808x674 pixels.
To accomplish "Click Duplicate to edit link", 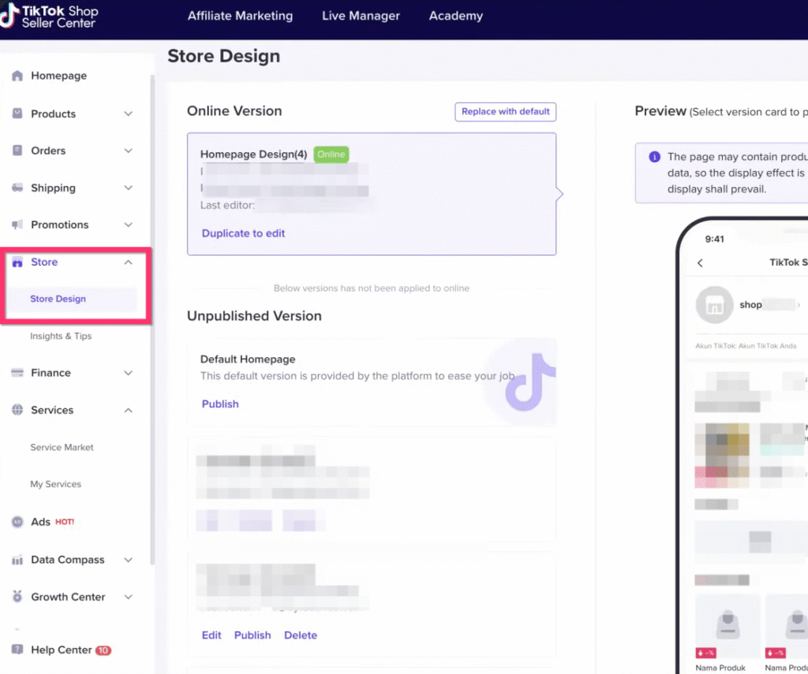I will point(243,233).
